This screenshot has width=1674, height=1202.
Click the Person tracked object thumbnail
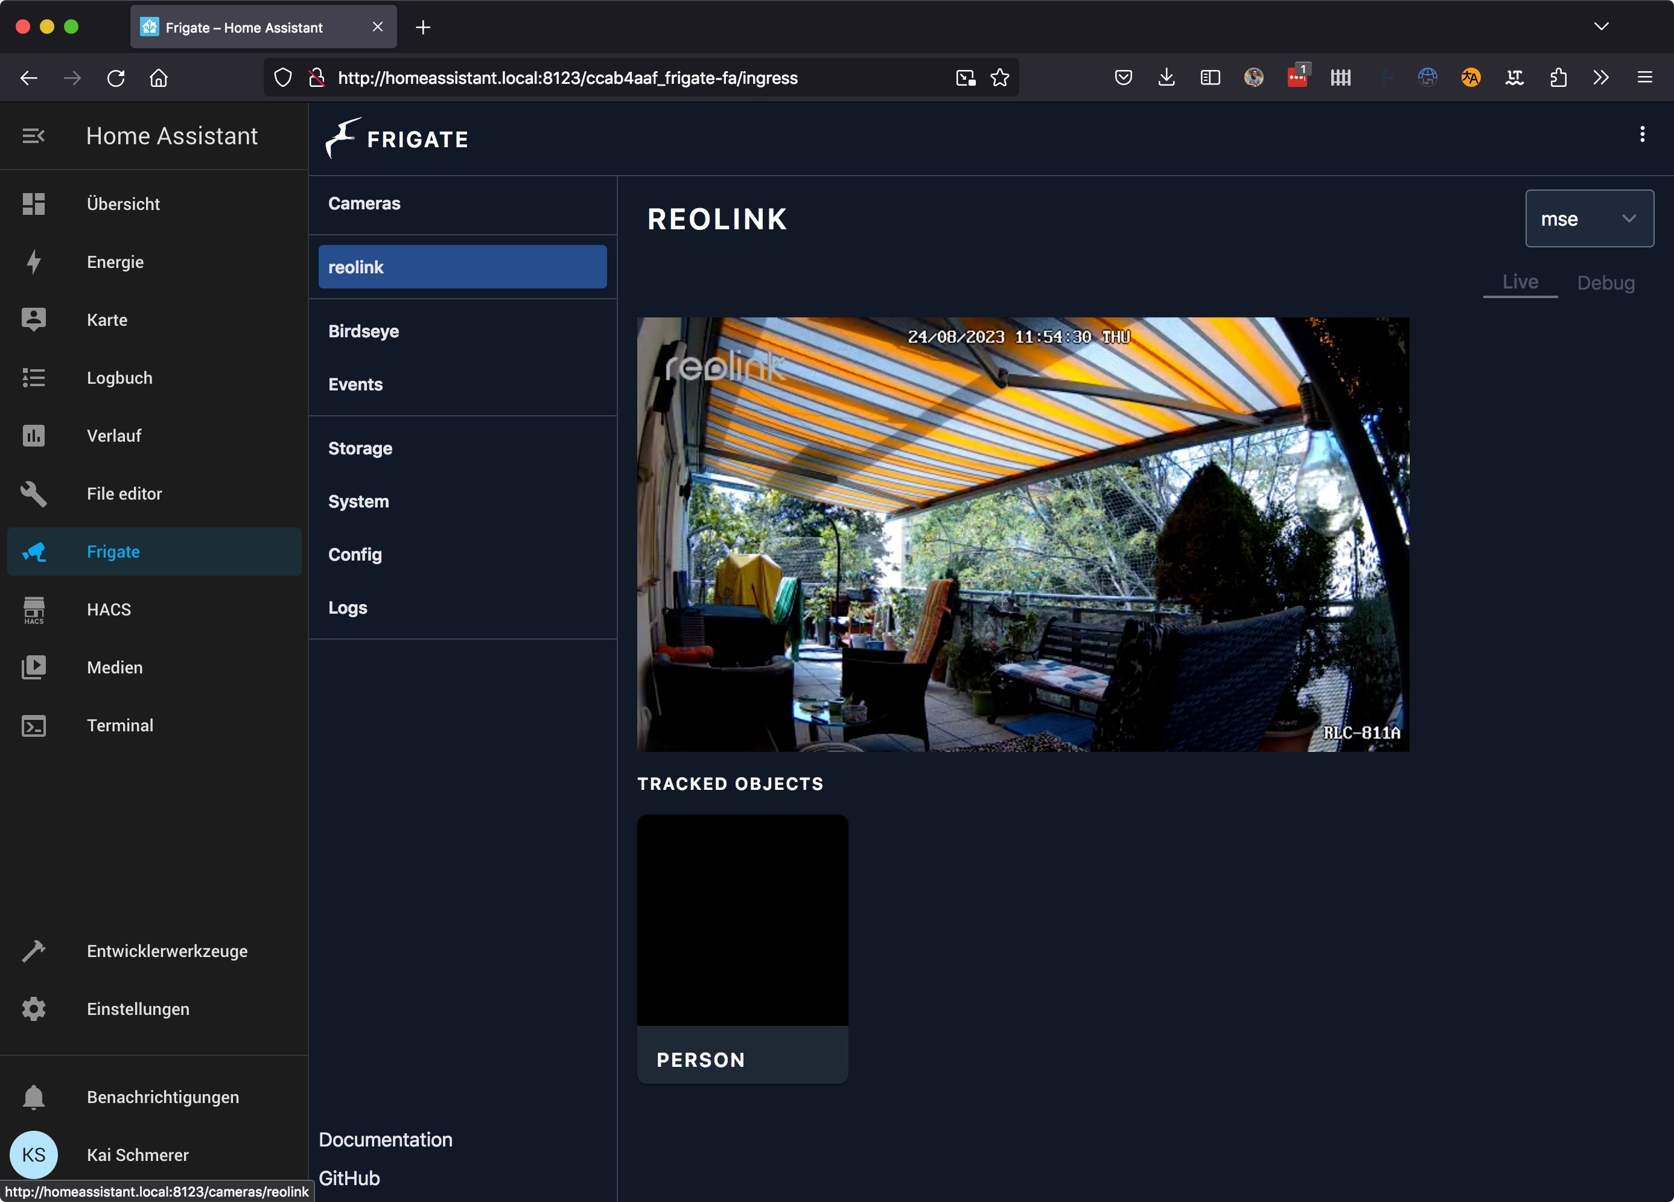click(742, 920)
